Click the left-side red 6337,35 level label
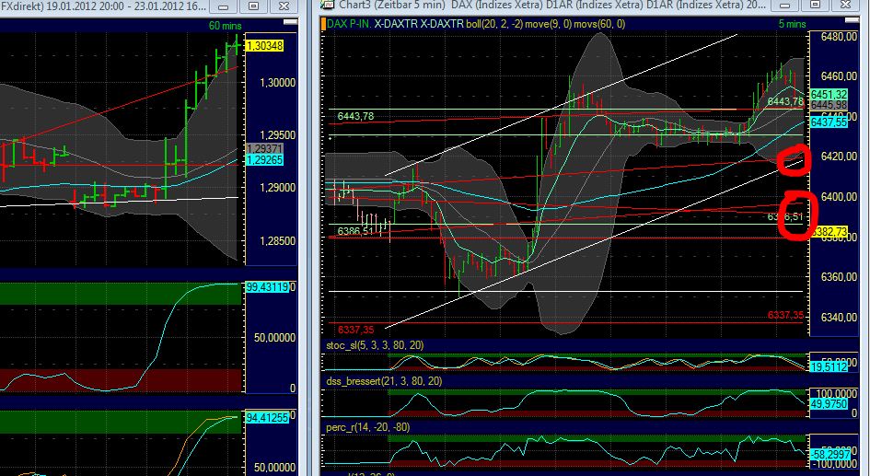This screenshot has height=476, width=870. [355, 331]
